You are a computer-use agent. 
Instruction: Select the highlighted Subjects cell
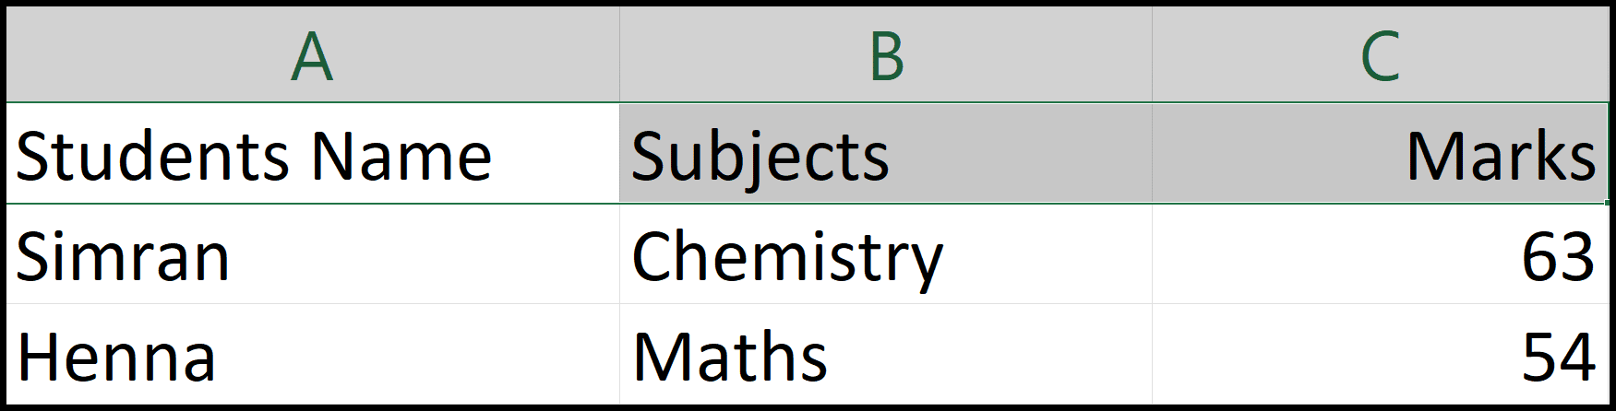886,153
